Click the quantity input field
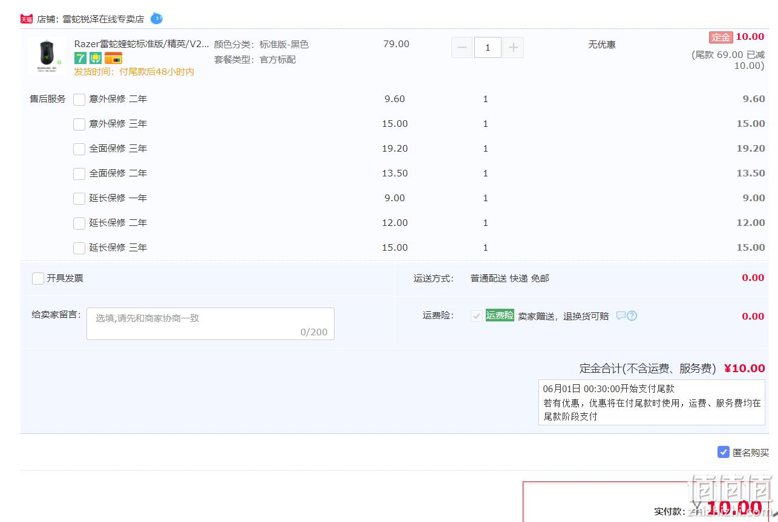The width and height of the screenshot is (778, 522). click(x=488, y=47)
